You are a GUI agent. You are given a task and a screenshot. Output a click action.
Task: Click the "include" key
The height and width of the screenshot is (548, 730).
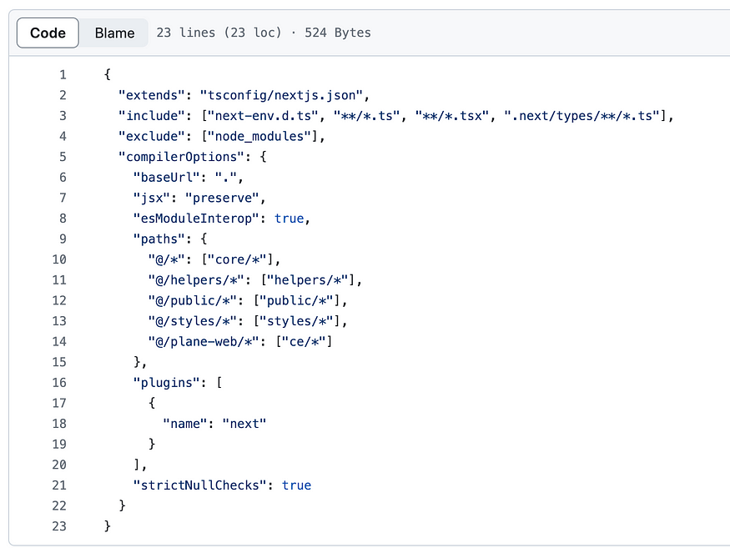152,115
